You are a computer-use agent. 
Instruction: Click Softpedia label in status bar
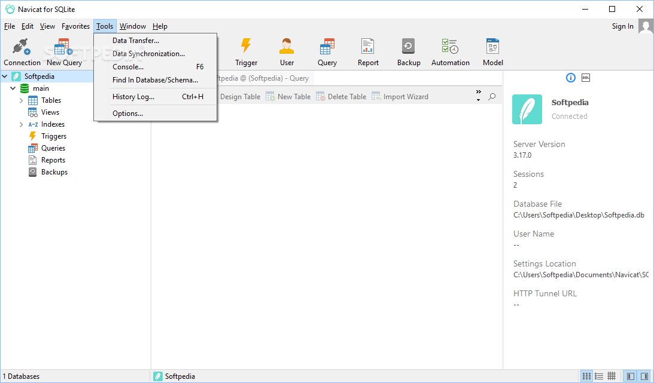coord(180,376)
